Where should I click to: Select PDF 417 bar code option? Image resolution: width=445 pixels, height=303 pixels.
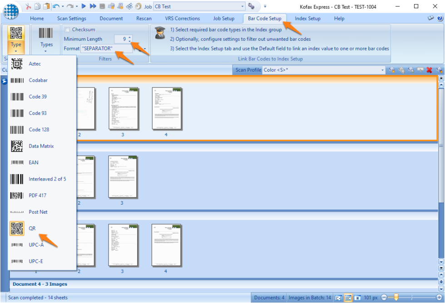point(37,195)
